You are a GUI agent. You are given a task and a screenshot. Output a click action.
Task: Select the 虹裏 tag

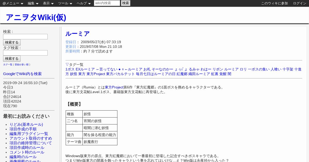(215, 74)
